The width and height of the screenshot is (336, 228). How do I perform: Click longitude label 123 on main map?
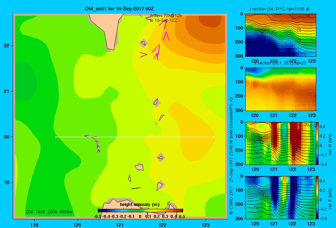pos(206,225)
